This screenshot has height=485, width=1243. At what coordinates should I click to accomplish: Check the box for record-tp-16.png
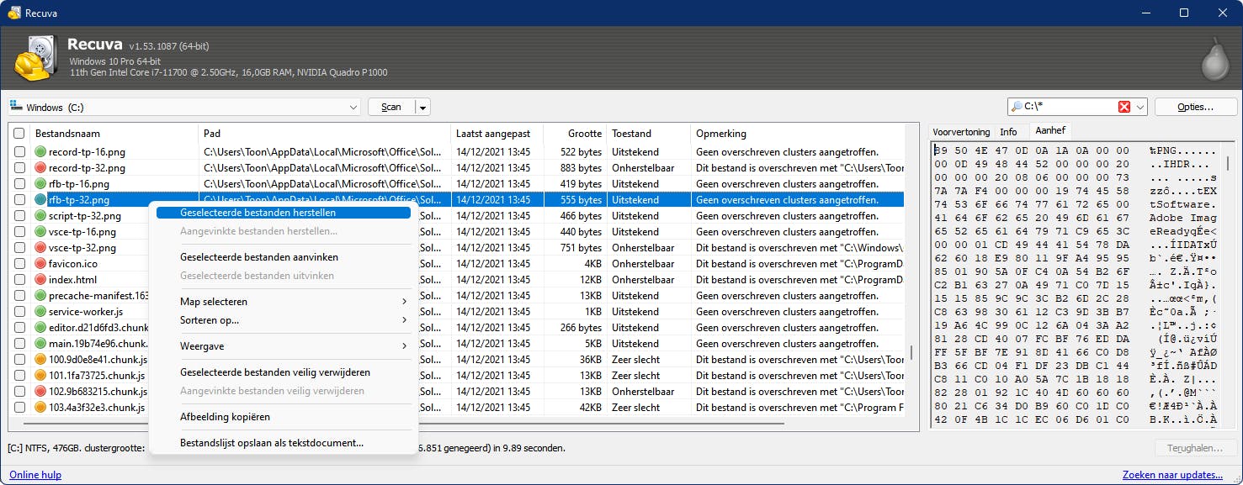point(19,152)
